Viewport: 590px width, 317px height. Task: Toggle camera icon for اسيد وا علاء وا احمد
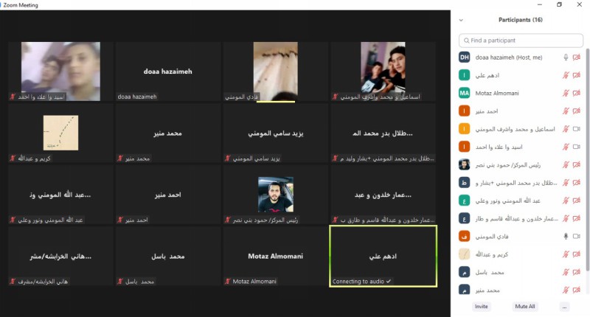pyautogui.click(x=577, y=147)
